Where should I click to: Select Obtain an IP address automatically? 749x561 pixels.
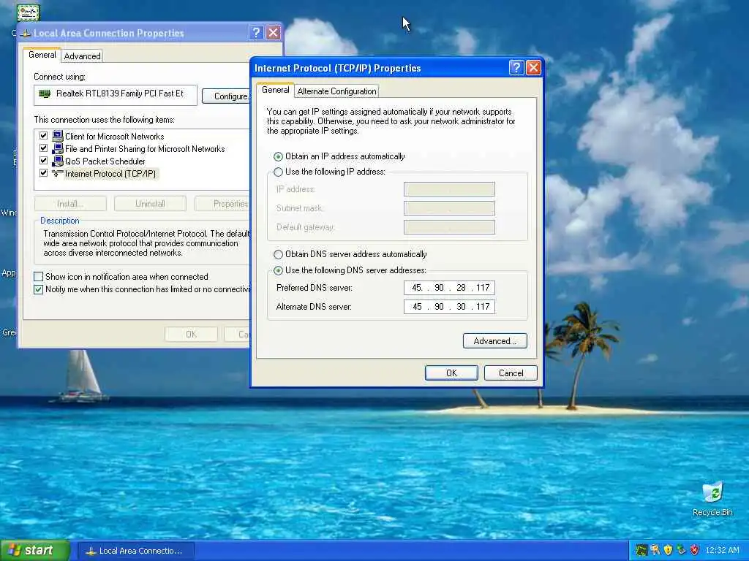coord(278,156)
